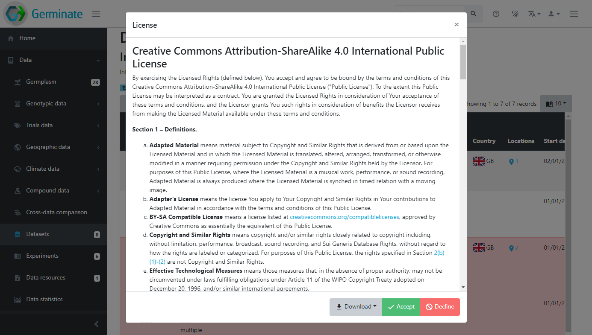592x335 pixels.
Task: Open Cross-data comparison in sidebar
Action: (x=56, y=213)
